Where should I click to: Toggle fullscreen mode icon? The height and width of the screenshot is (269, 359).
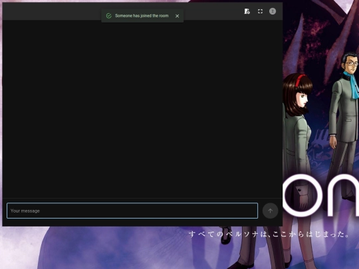[x=260, y=11]
